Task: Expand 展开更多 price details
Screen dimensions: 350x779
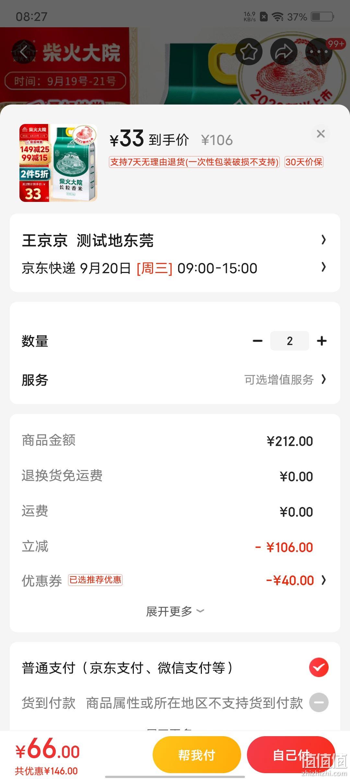Action: point(175,611)
